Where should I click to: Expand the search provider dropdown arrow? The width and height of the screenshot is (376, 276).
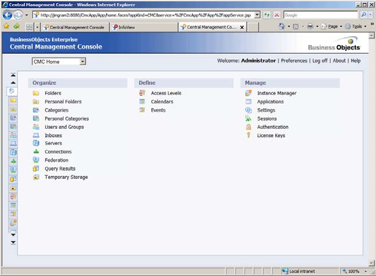[371, 15]
